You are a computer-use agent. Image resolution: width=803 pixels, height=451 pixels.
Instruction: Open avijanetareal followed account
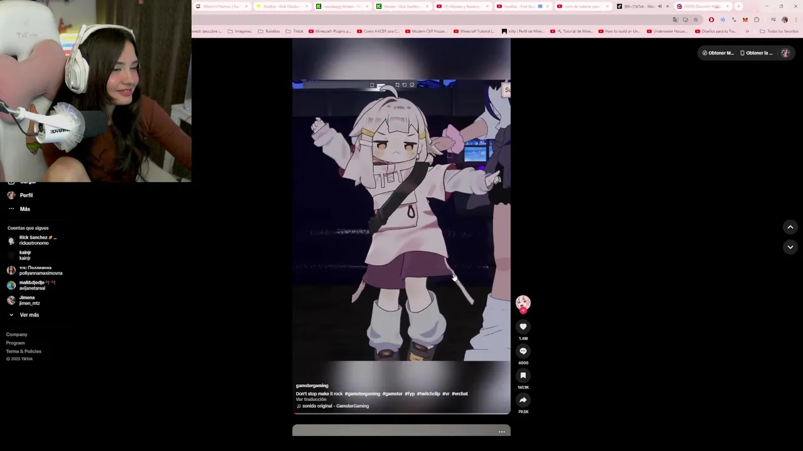pyautogui.click(x=33, y=285)
